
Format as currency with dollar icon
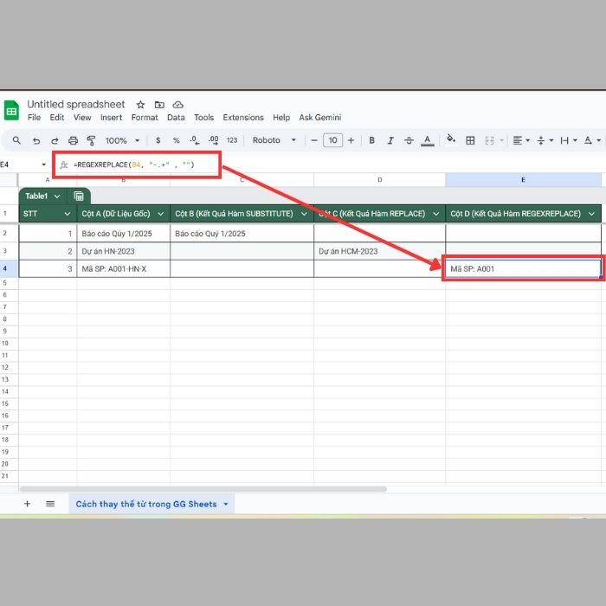[x=158, y=140]
